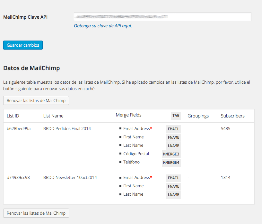This screenshot has height=224, width=262.
Task: Click the Subscribers column header
Action: (232, 116)
